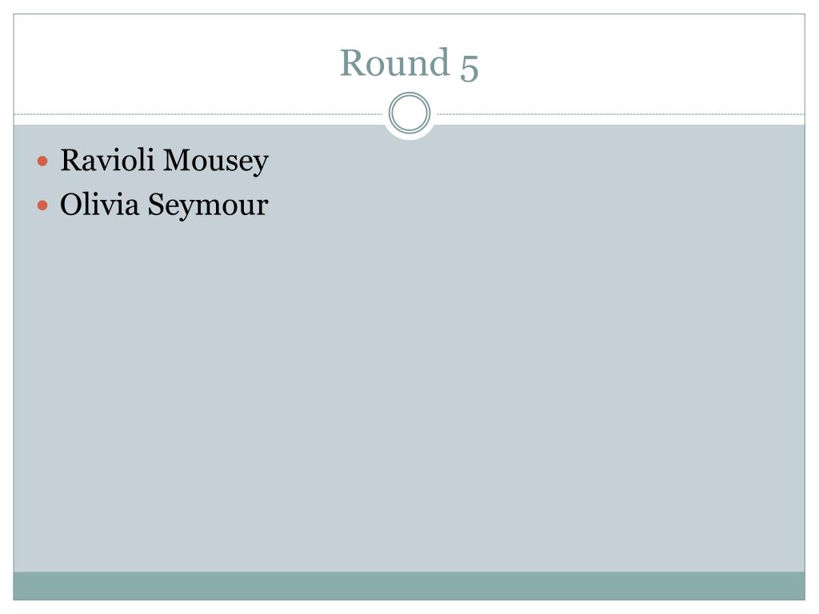
Task: Click the capital M in Mousey
Action: 177,160
